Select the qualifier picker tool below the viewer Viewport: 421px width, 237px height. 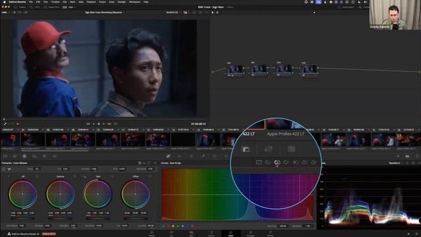click(x=5, y=124)
